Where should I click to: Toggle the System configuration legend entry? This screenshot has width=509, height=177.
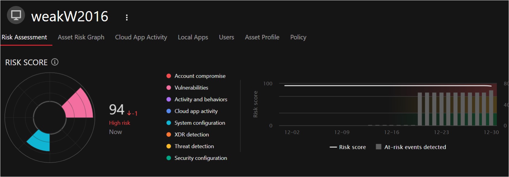(x=200, y=123)
